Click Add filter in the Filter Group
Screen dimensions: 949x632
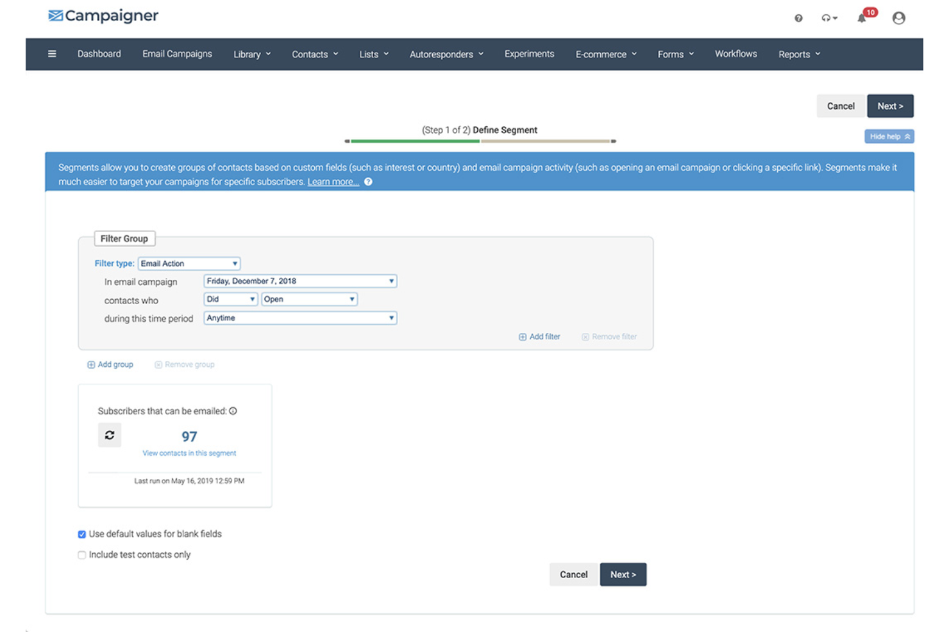pyautogui.click(x=539, y=336)
